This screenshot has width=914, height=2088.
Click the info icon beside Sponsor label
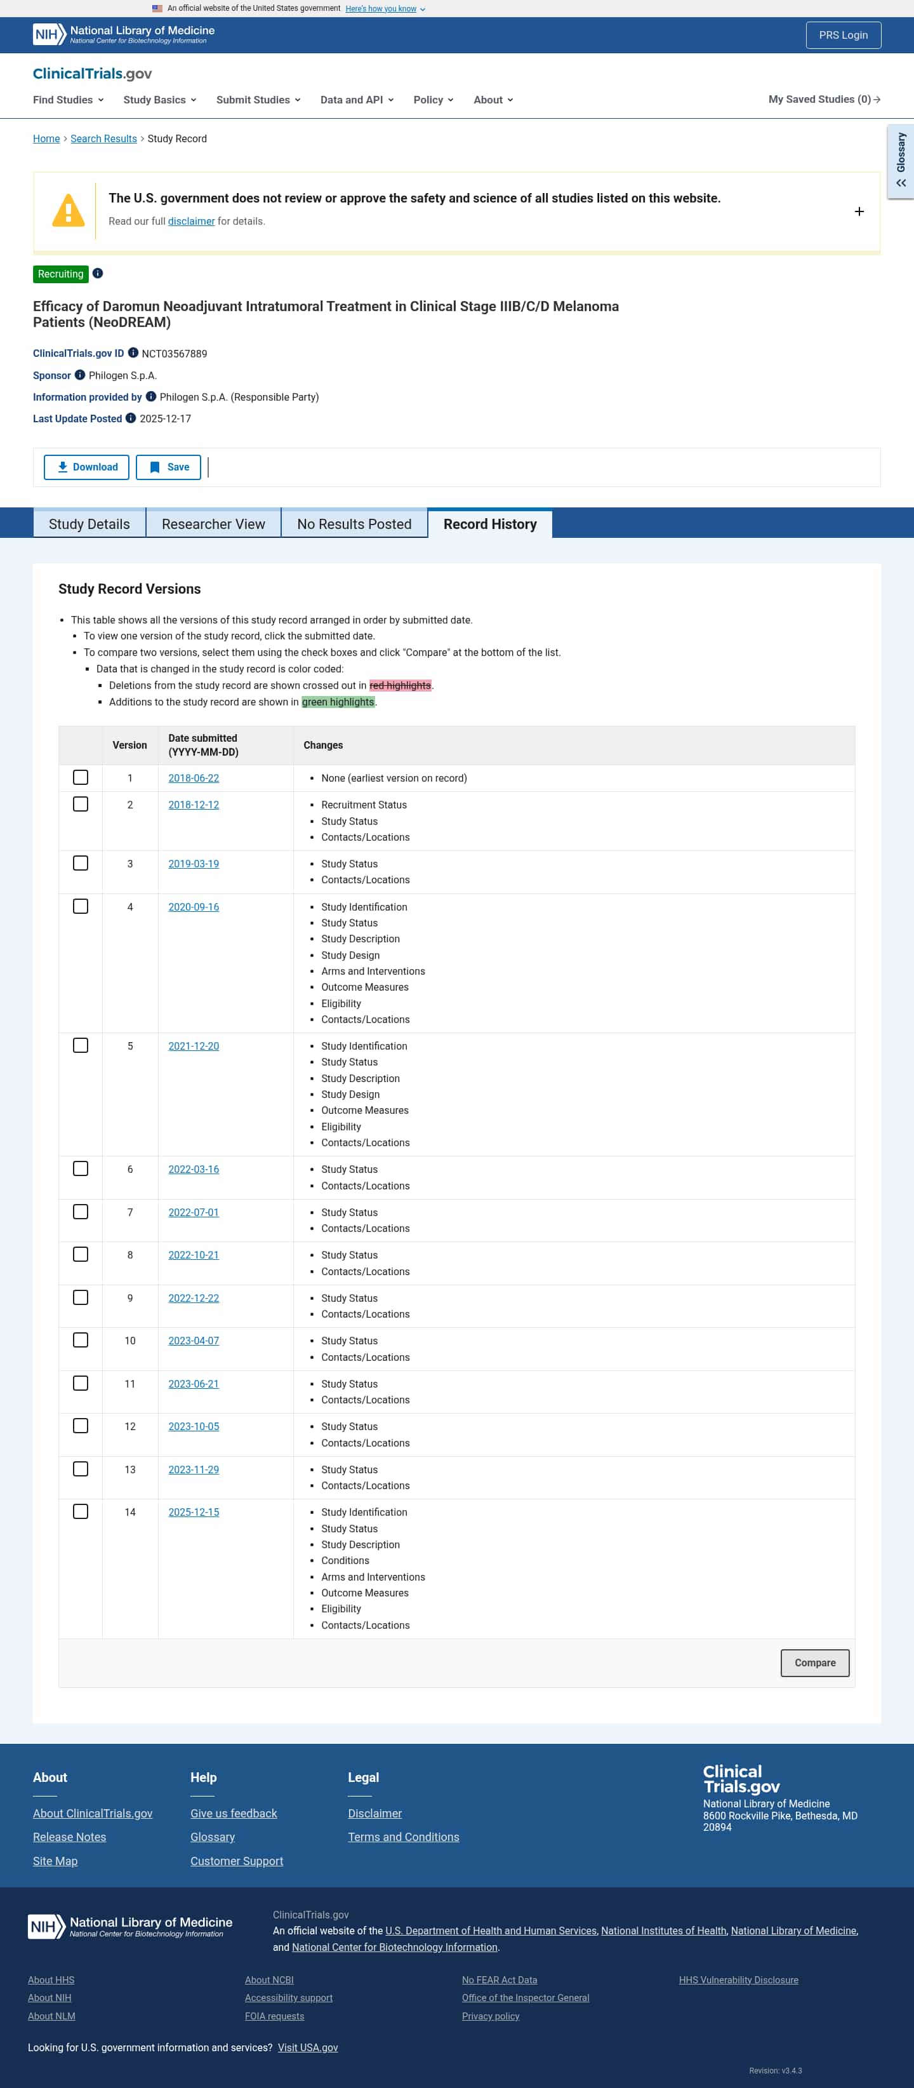pyautogui.click(x=79, y=375)
